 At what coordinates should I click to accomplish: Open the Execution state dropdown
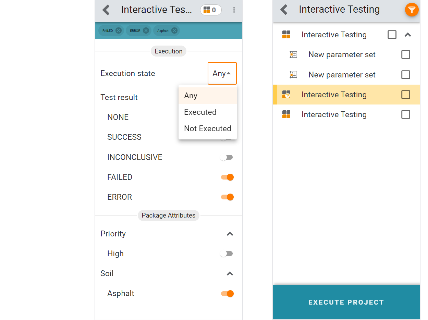coord(222,73)
